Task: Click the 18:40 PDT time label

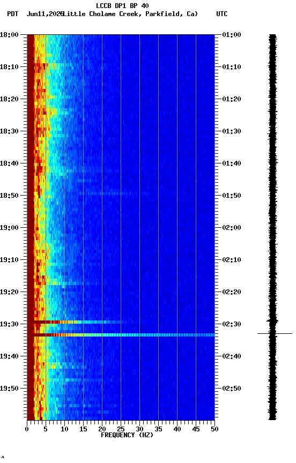Action: coord(9,163)
